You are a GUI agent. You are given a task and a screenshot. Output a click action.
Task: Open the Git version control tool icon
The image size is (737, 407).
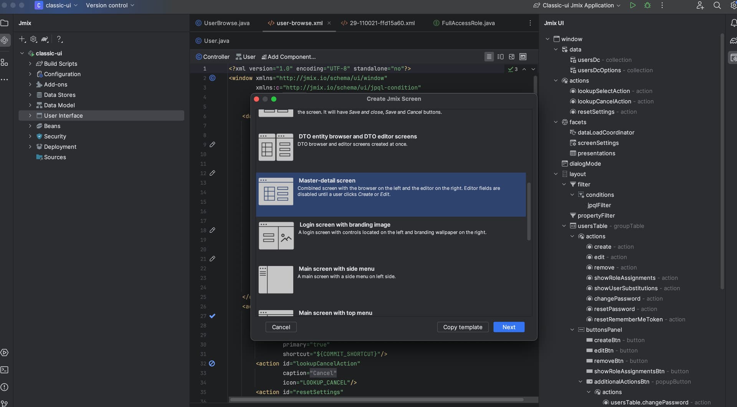coord(5,403)
